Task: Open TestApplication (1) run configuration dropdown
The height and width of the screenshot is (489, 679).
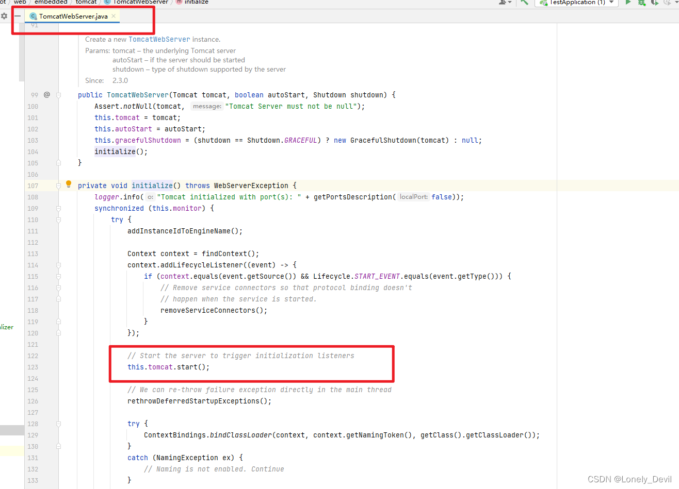Action: 576,2
